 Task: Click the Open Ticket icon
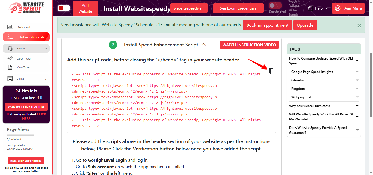tap(10, 58)
